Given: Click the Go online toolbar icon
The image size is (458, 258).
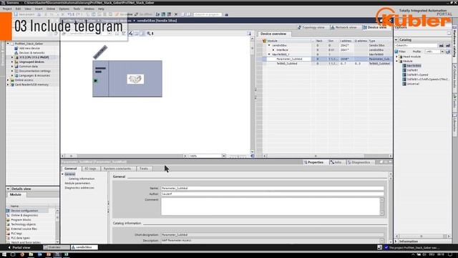Looking at the screenshot, I should (x=117, y=14).
